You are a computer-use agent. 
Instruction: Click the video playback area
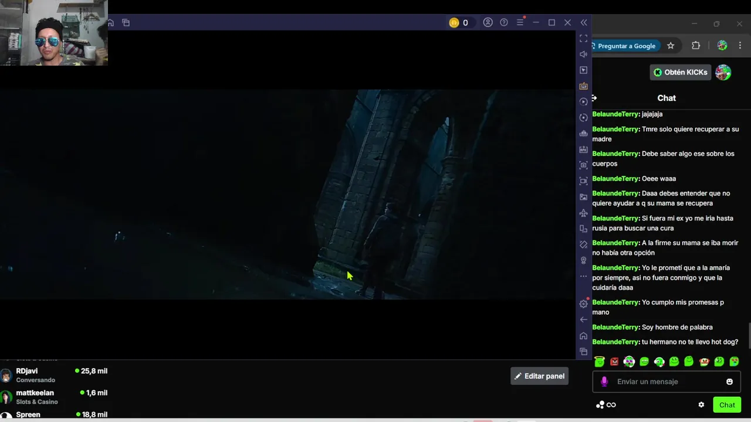pos(287,195)
